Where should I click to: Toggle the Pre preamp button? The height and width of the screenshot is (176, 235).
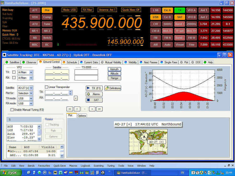point(47,10)
